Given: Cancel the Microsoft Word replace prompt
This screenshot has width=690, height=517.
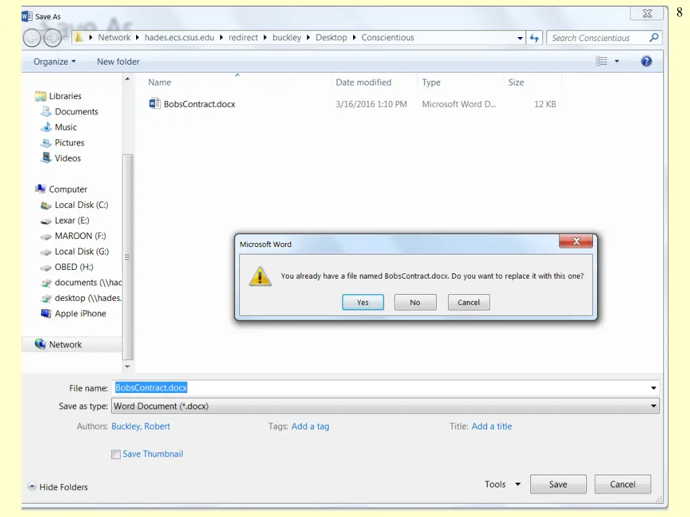Looking at the screenshot, I should (469, 302).
